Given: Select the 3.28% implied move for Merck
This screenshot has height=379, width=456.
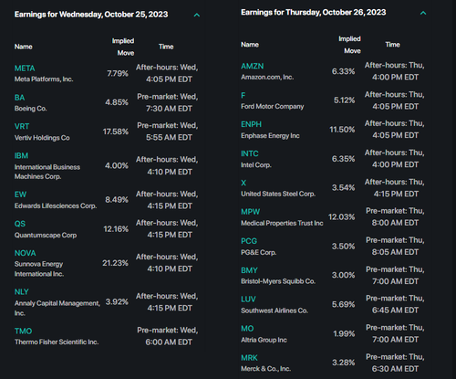Looking at the screenshot, I should 344,363.
